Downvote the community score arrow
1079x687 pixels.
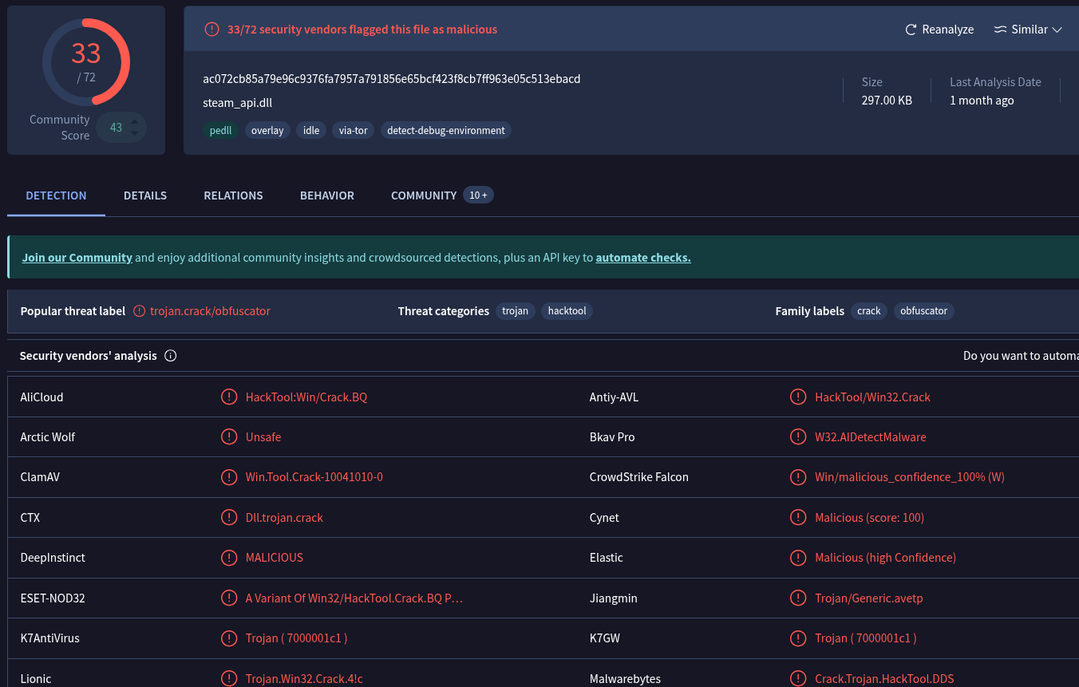click(x=135, y=133)
